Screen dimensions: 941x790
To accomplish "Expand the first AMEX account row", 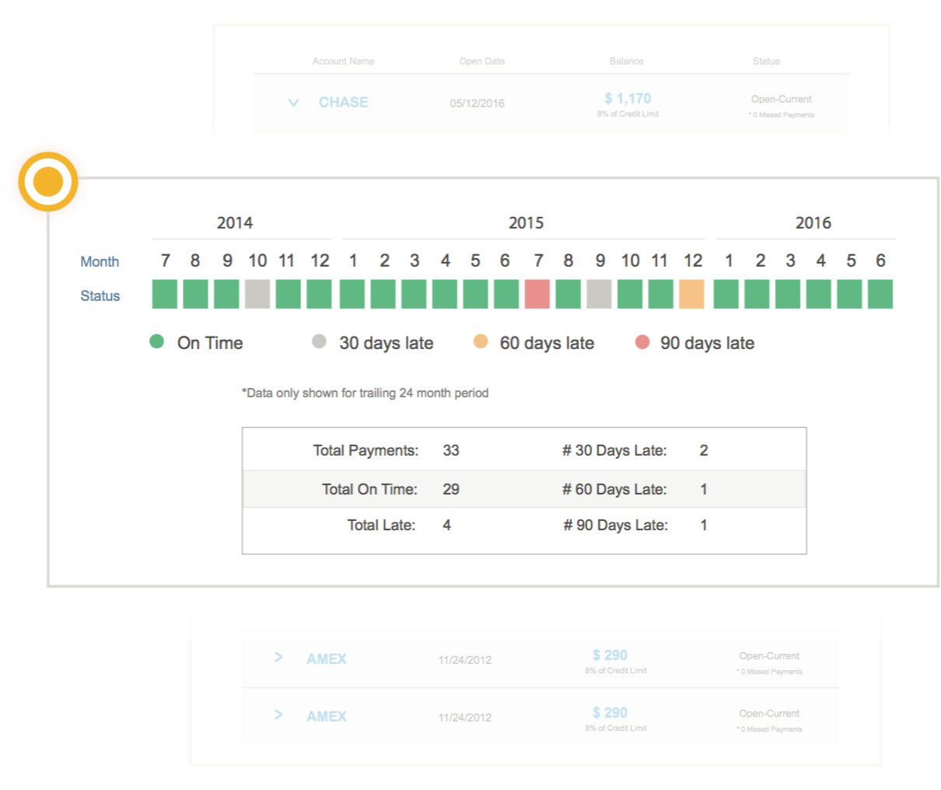I will pos(278,657).
